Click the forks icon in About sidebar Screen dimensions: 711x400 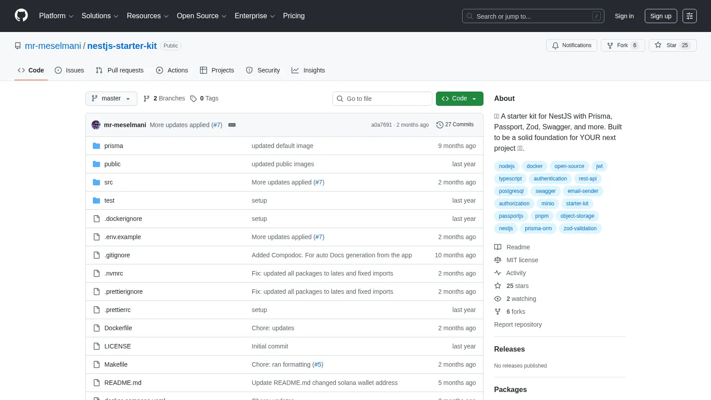[498, 312]
